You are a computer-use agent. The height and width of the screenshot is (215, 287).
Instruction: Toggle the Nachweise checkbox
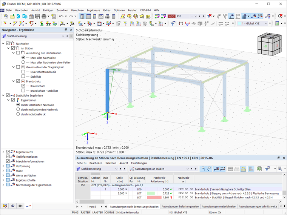pos(8,43)
